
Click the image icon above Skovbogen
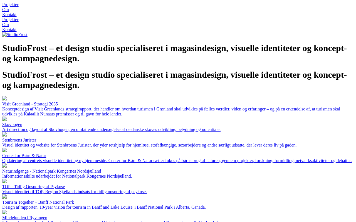point(4,119)
